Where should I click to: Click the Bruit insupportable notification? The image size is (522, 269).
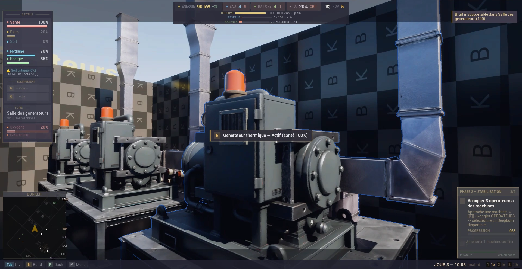484,17
